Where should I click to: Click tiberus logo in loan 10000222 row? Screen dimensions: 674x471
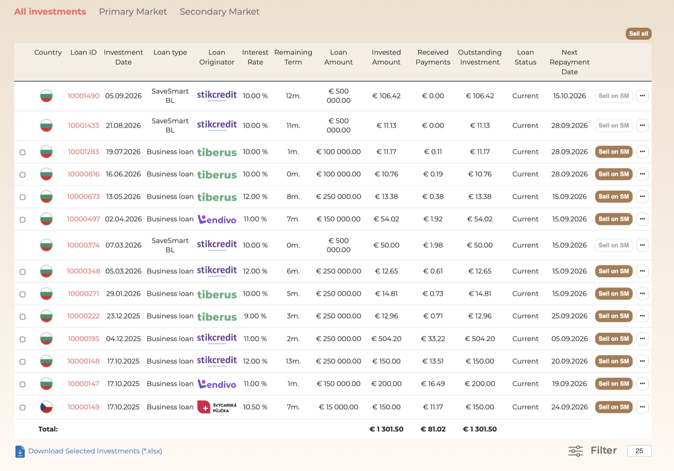point(217,317)
